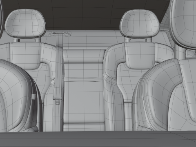Select the center folding armrest top section
The width and height of the screenshot is (196, 147).
[84, 56]
